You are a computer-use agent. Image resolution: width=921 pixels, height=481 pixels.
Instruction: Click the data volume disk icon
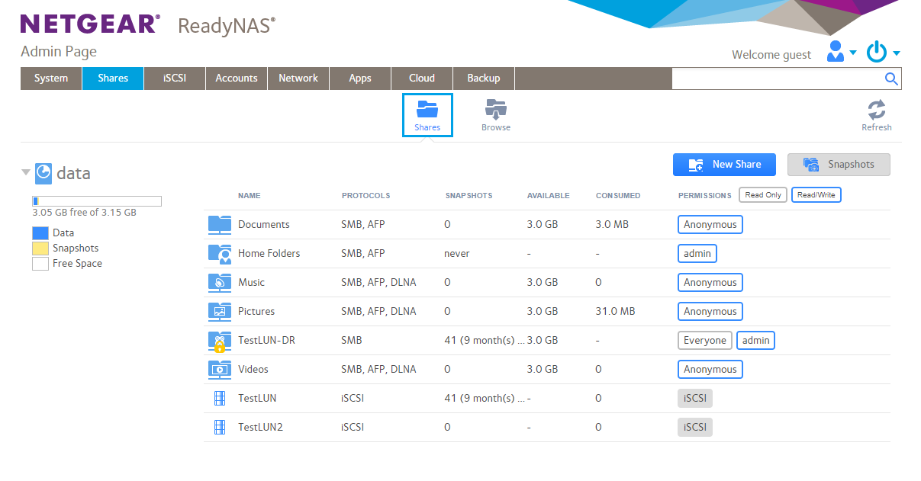click(x=43, y=173)
